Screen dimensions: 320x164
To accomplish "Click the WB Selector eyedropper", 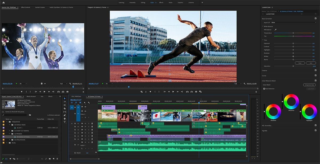I will tap(275, 30).
